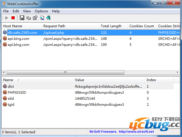The width and height of the screenshot is (182, 137).
Task: Open the Help menu
Action: click(56, 11)
